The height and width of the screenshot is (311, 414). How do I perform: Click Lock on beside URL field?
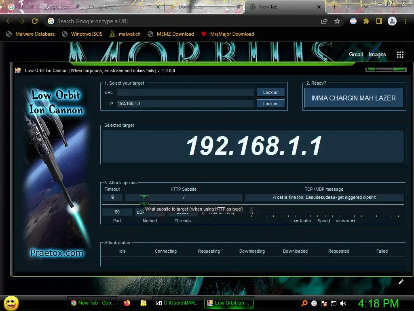[270, 92]
